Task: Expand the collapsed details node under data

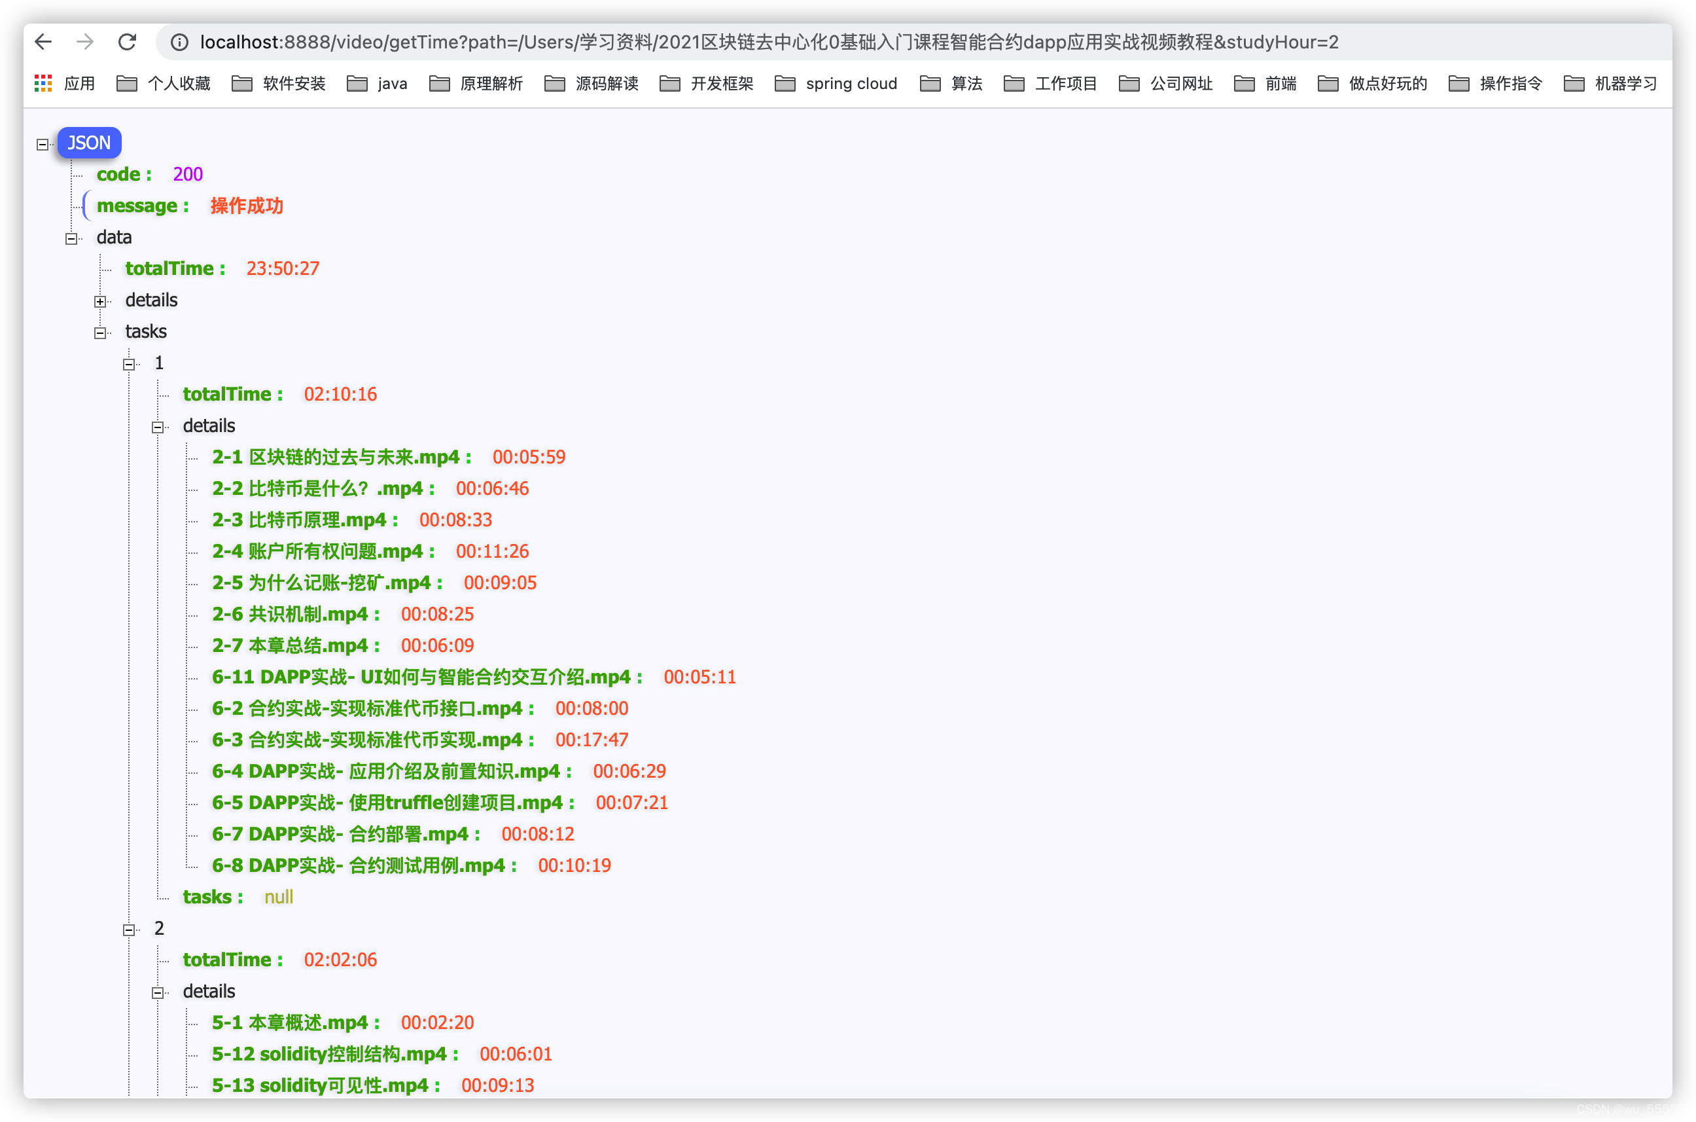Action: tap(100, 301)
